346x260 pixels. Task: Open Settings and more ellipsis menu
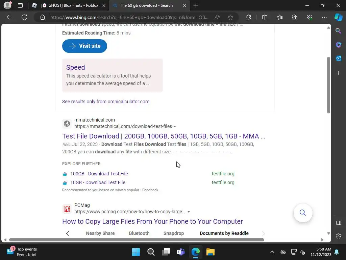coord(324,17)
